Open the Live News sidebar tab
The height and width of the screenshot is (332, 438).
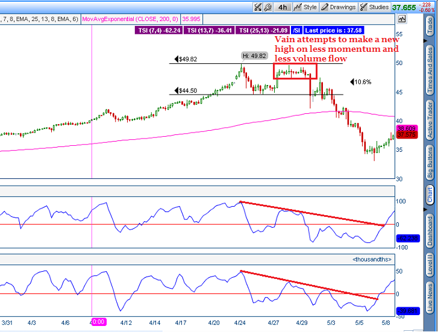(430, 297)
